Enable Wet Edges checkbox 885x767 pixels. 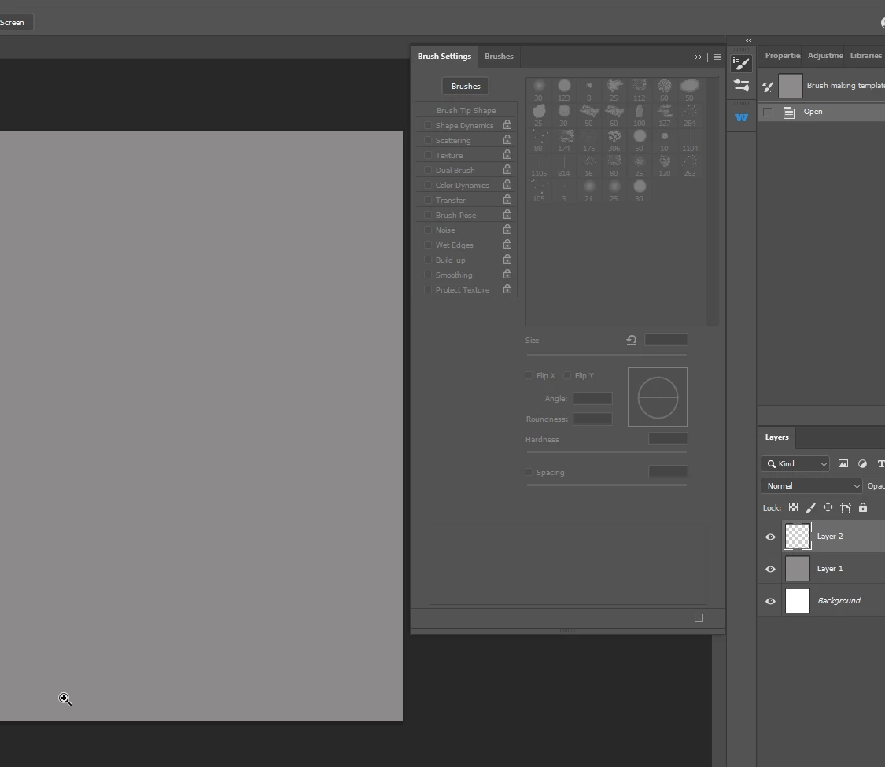428,245
